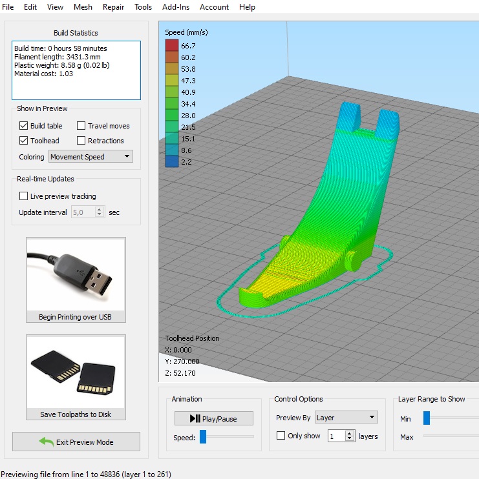Click the 'Speed (mm/s)' legend title
This screenshot has height=479, width=479.
(186, 32)
